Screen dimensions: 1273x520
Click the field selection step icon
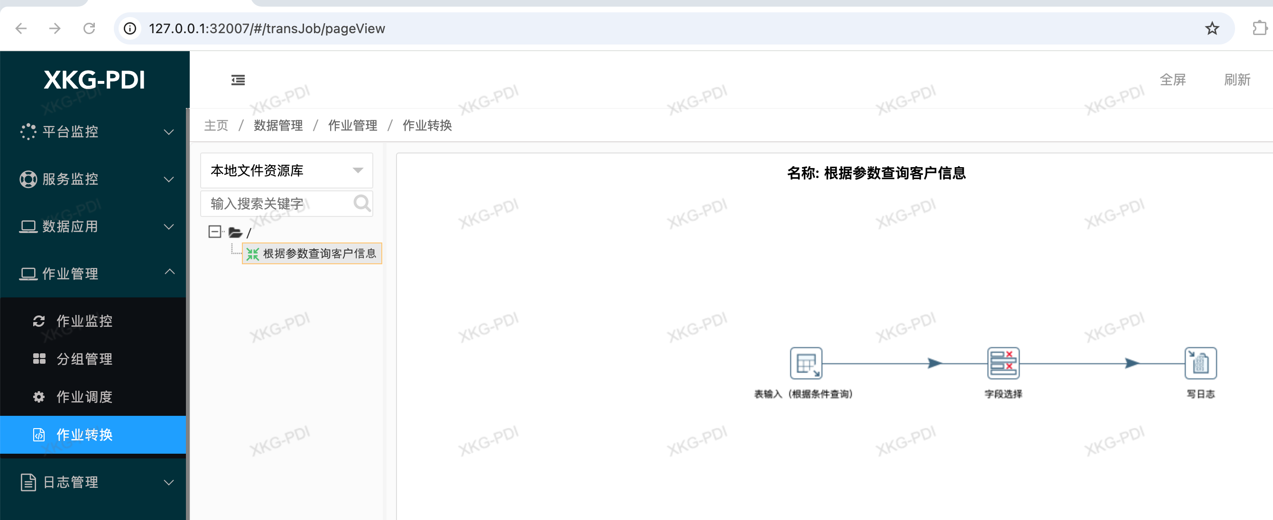1003,363
